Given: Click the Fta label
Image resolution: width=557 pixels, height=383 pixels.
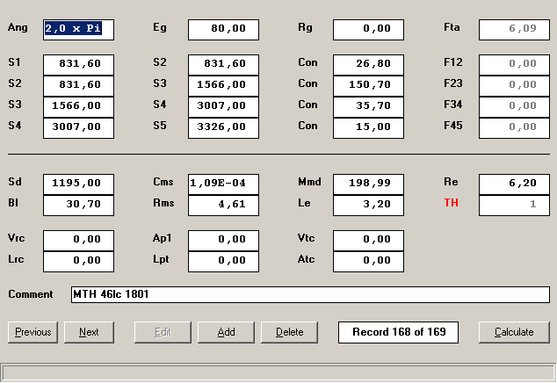Looking at the screenshot, I should [x=452, y=27].
